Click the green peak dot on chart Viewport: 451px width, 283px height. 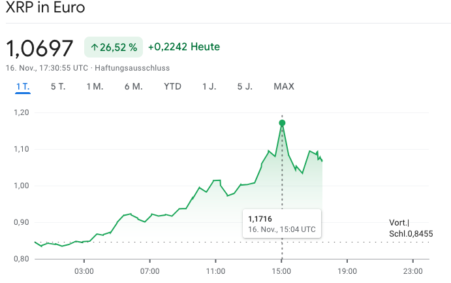[x=282, y=123]
